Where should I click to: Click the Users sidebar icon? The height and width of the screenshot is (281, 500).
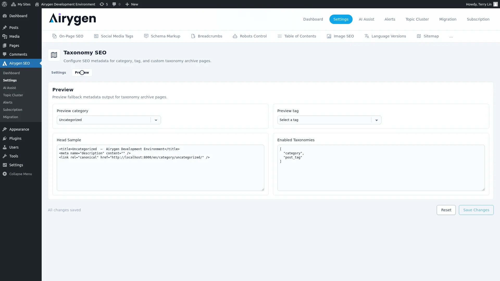point(5,147)
